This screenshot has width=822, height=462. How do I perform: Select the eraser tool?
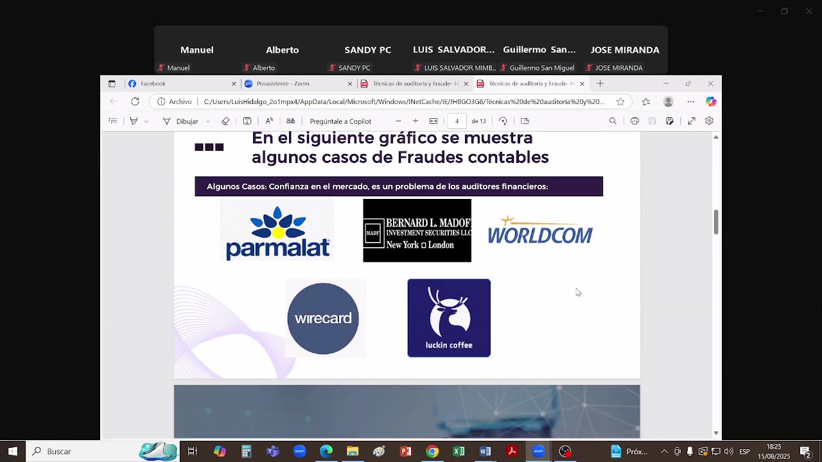coord(225,121)
